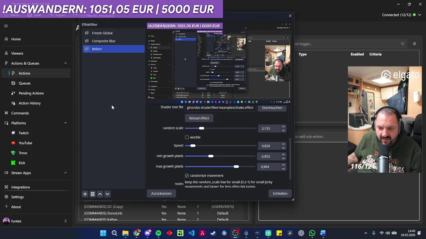Select the Kick platform icon
Screen dimensions: 426x239
point(13,163)
